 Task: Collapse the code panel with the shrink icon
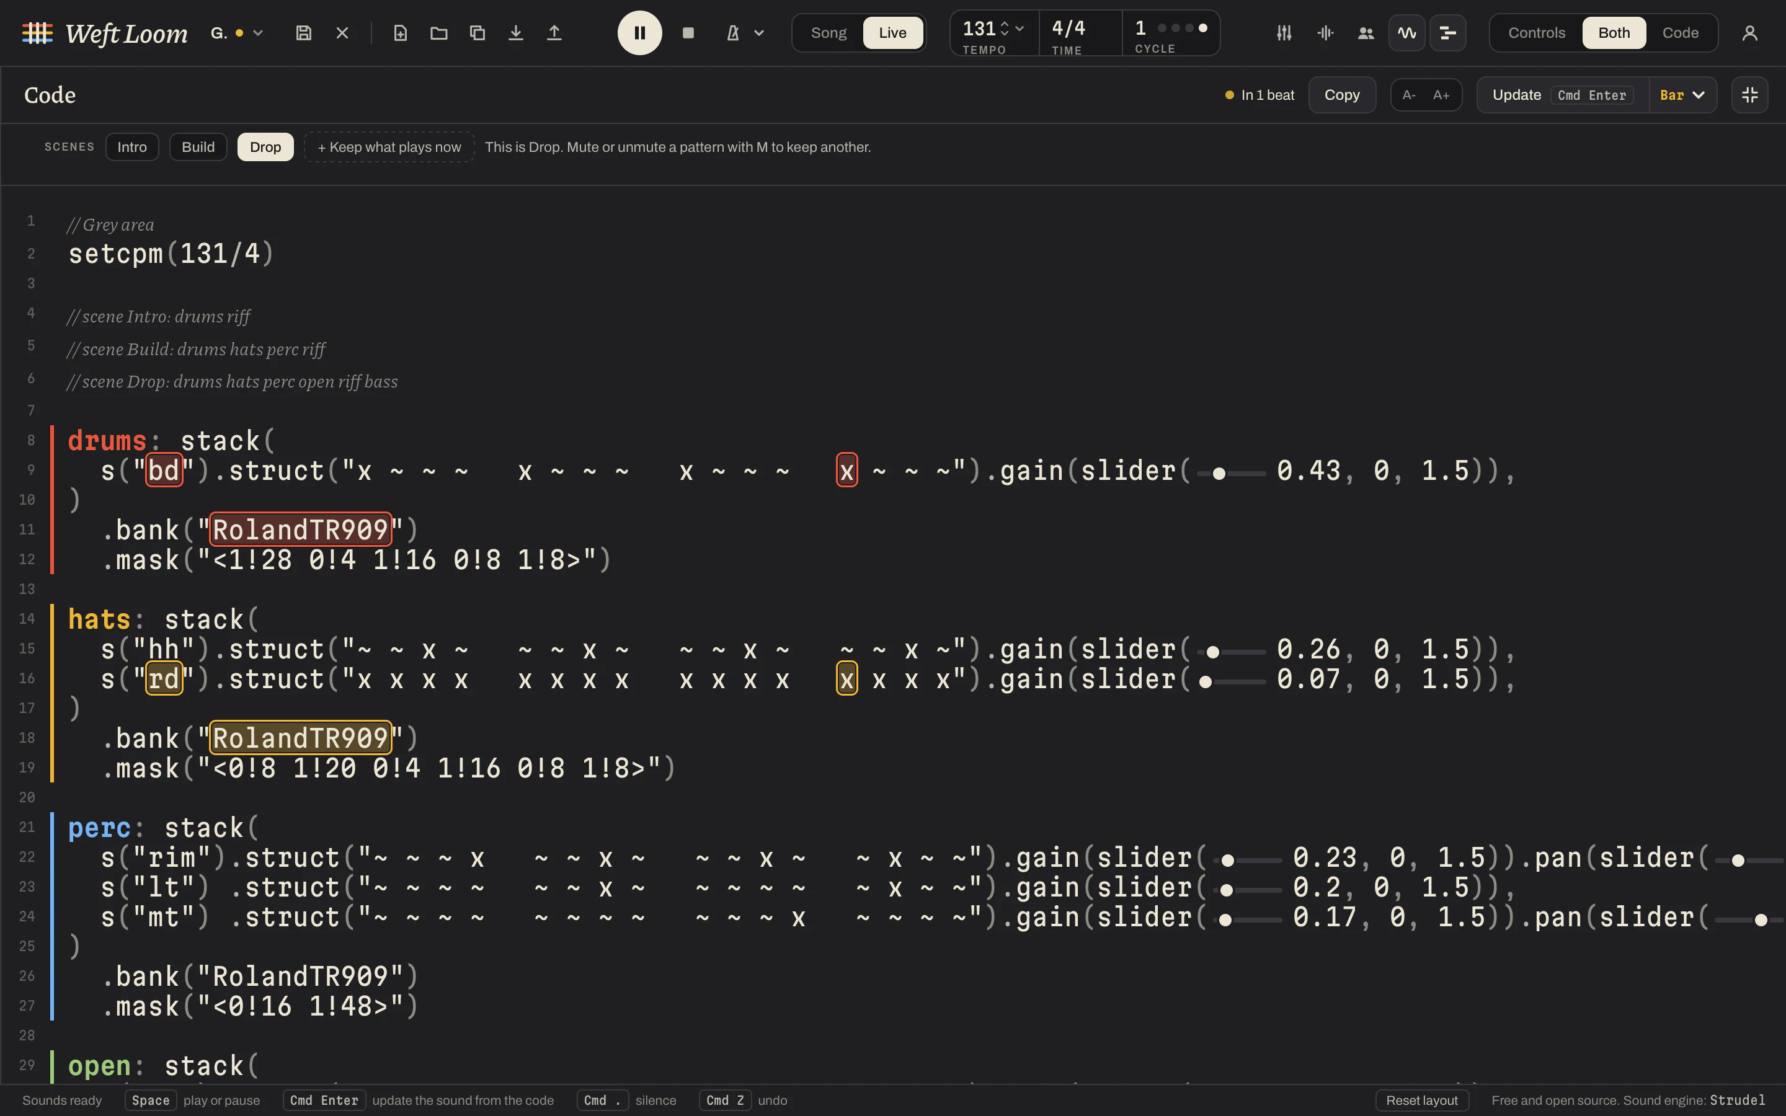click(x=1750, y=94)
